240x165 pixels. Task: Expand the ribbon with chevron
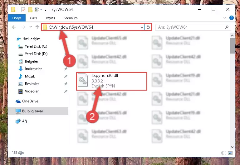pyautogui.click(x=224, y=18)
